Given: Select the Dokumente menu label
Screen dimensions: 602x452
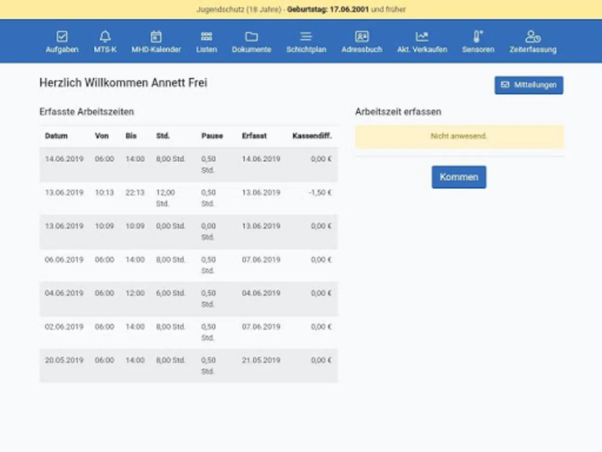Looking at the screenshot, I should pos(251,50).
